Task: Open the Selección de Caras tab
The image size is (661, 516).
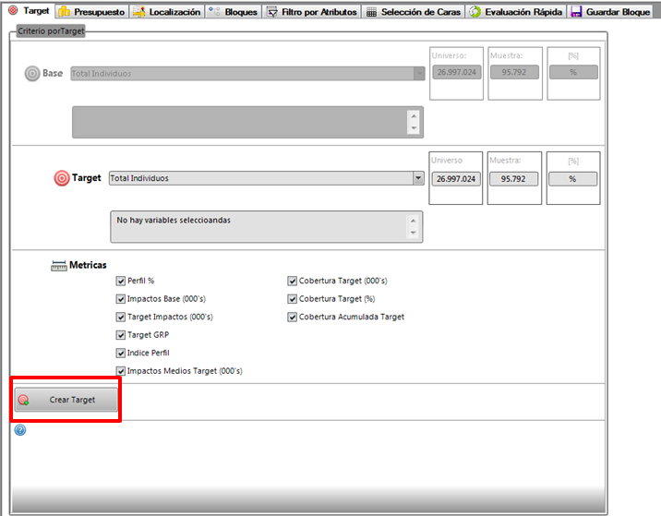Action: point(415,12)
